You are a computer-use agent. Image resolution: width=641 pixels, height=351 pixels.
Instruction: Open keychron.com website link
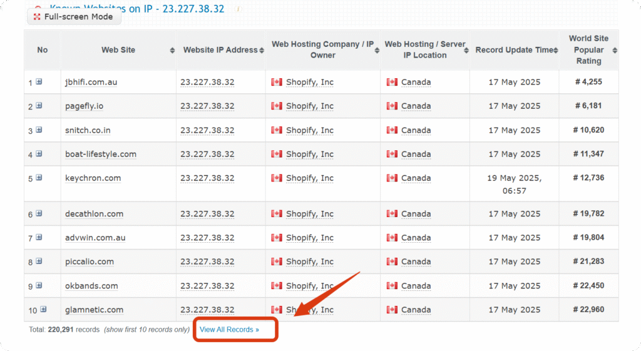93,178
